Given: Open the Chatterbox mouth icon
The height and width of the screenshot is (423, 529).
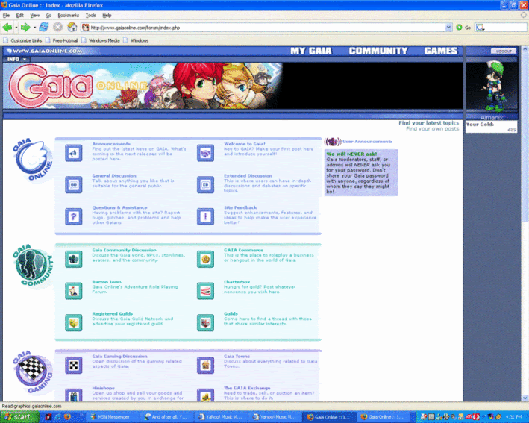Looking at the screenshot, I should (x=205, y=291).
